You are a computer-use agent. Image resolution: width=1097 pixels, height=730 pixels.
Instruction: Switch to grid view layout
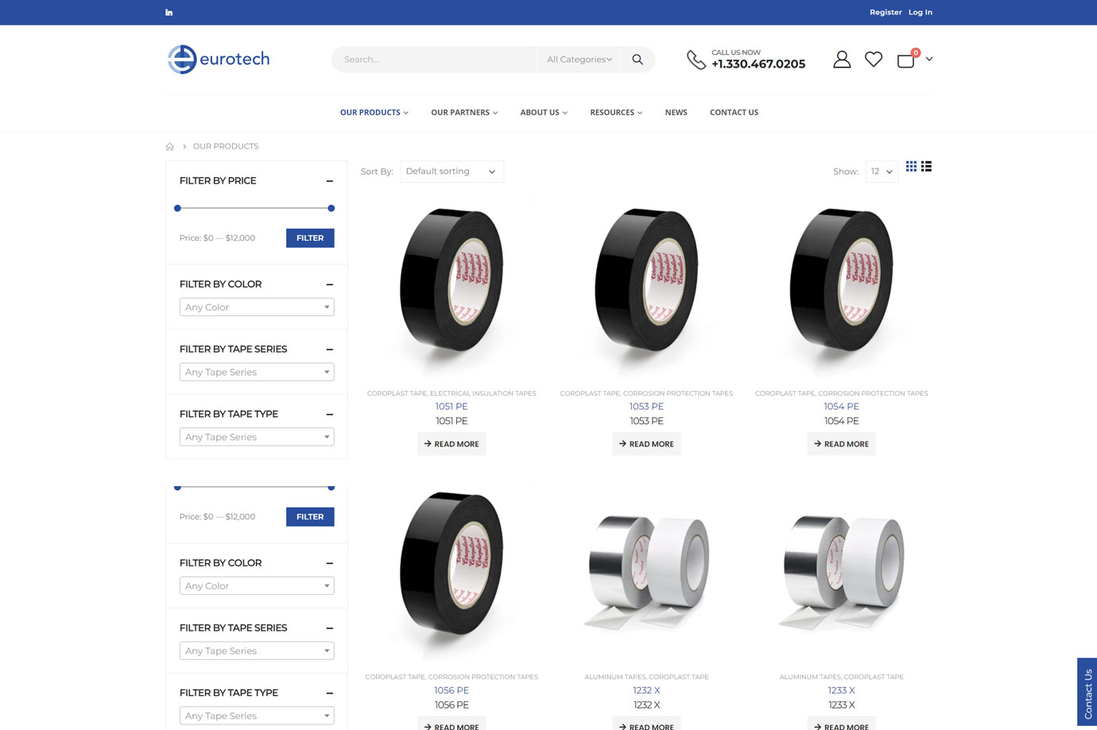911,166
